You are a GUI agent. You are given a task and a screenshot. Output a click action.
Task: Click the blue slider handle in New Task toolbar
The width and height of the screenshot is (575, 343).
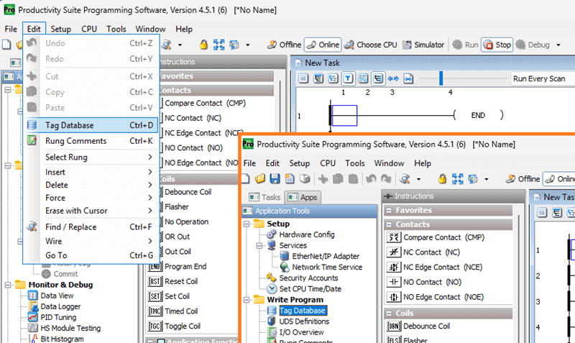click(x=441, y=78)
